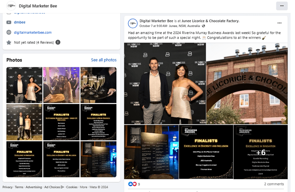295x192 pixels.
Task: Visit digitalmarketerbee.com website link
Action: point(33,32)
